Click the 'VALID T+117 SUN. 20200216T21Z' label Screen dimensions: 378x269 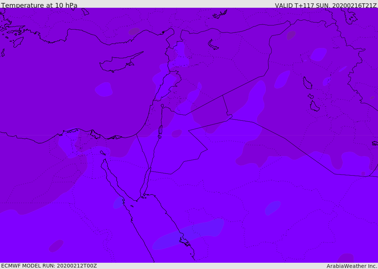[326, 6]
